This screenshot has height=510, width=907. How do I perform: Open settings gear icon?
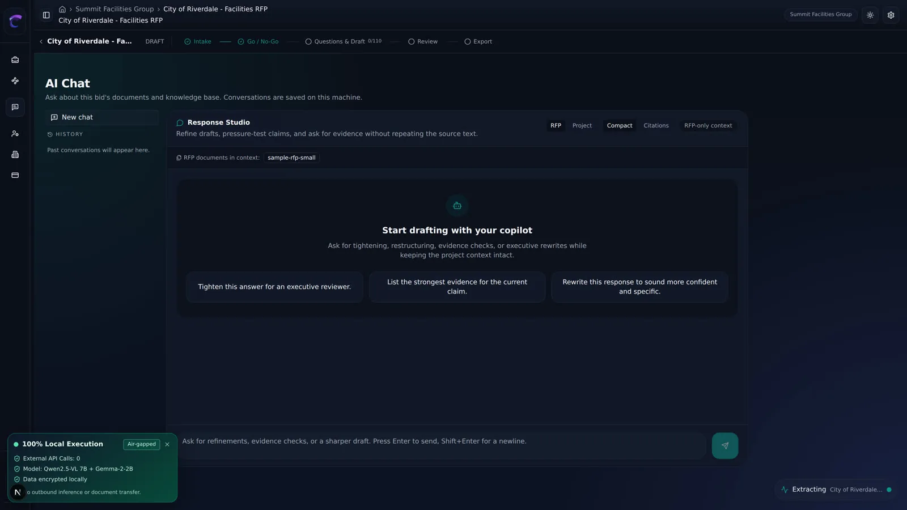(891, 15)
